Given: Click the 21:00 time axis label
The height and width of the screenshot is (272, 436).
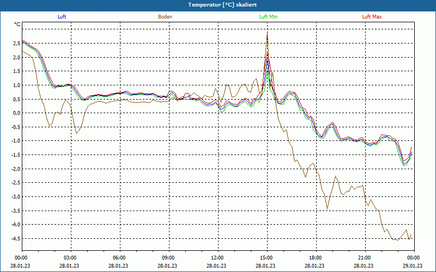Looking at the screenshot, I should [364, 257].
